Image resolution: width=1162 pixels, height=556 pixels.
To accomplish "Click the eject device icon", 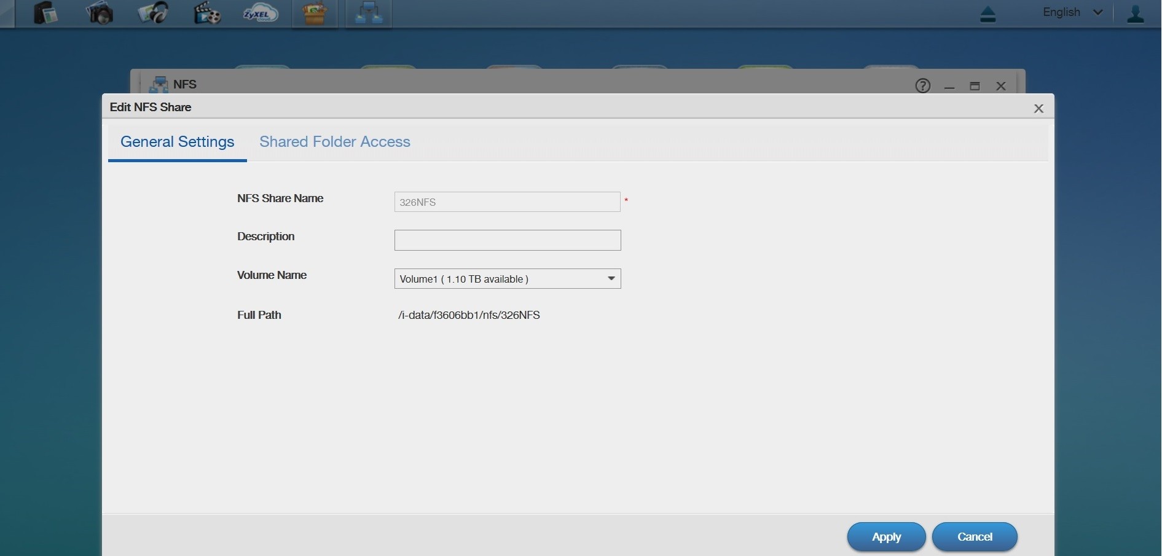I will coord(988,14).
